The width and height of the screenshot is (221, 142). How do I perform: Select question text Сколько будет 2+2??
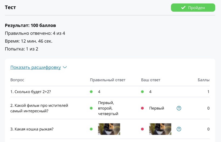pyautogui.click(x=30, y=92)
